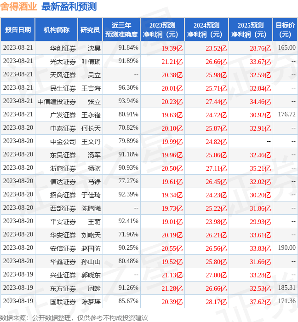
Task: Click 2024 forecast 27.00亿
Action: point(216,275)
